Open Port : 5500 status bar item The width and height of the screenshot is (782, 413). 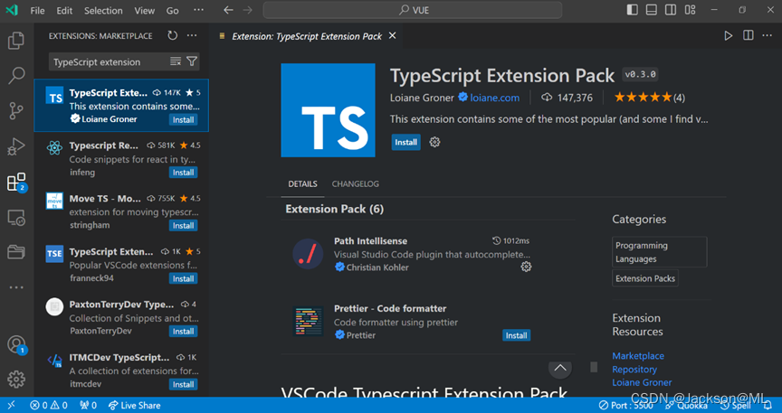pyautogui.click(x=626, y=405)
